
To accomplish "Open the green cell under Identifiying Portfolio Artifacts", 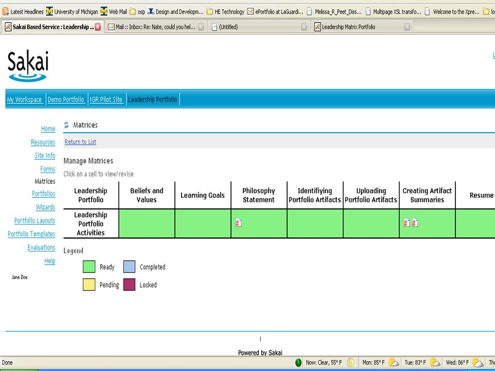I will pyautogui.click(x=315, y=223).
